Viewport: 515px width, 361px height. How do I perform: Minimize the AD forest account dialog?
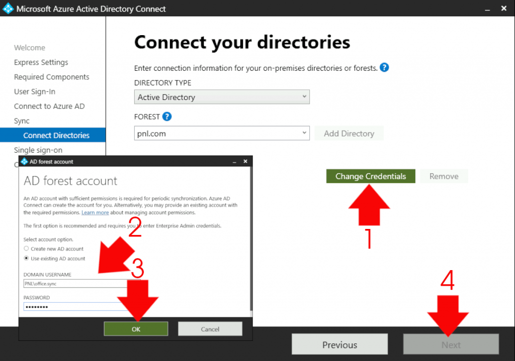coord(233,161)
